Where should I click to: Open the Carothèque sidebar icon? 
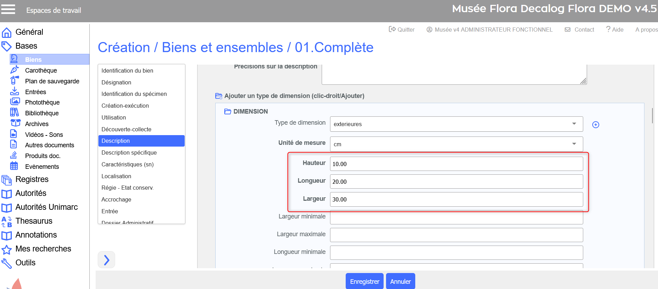[14, 70]
